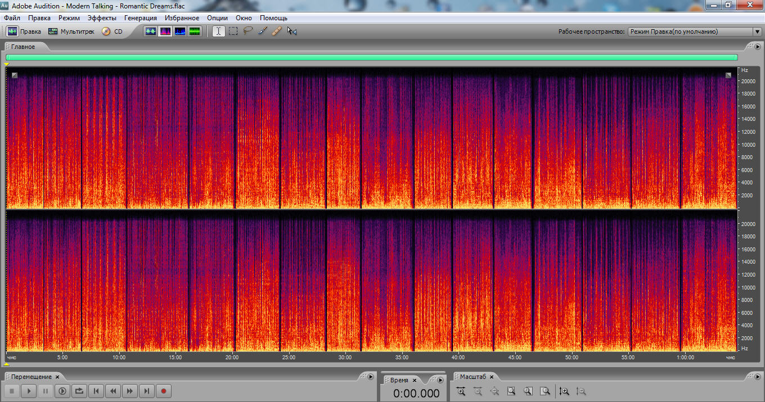
Task: Select the Lasso selection tool
Action: click(x=247, y=31)
